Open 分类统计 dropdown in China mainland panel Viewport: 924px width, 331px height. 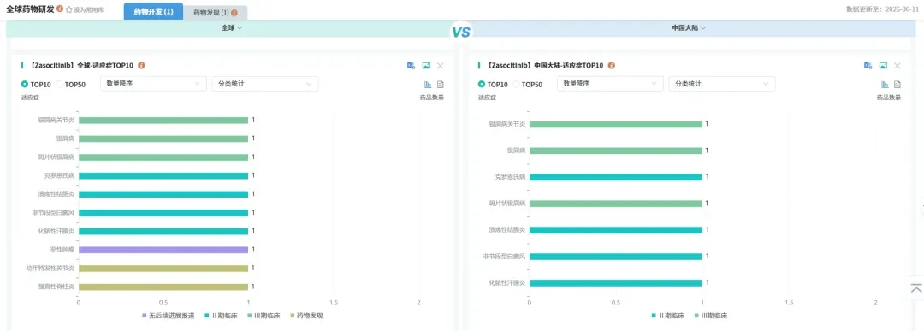[x=722, y=84]
